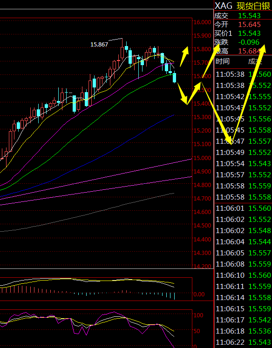The width and height of the screenshot is (272, 348).
Task: Click the 买价1 bid label
Action: [x=223, y=33]
